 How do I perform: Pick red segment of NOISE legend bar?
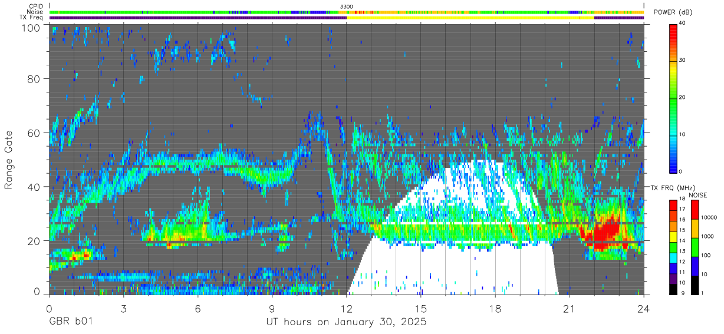click(x=694, y=209)
